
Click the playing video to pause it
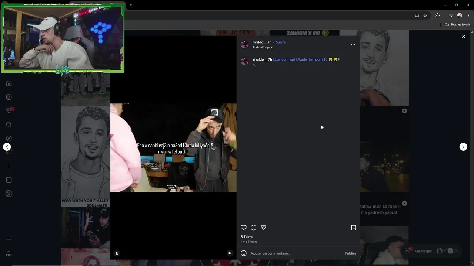[x=173, y=147]
